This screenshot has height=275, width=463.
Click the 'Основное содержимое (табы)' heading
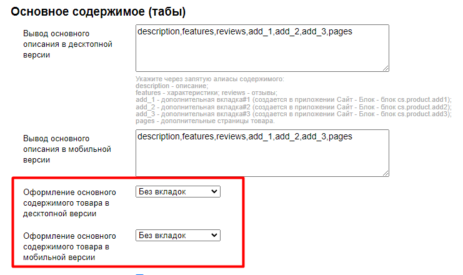(x=99, y=11)
